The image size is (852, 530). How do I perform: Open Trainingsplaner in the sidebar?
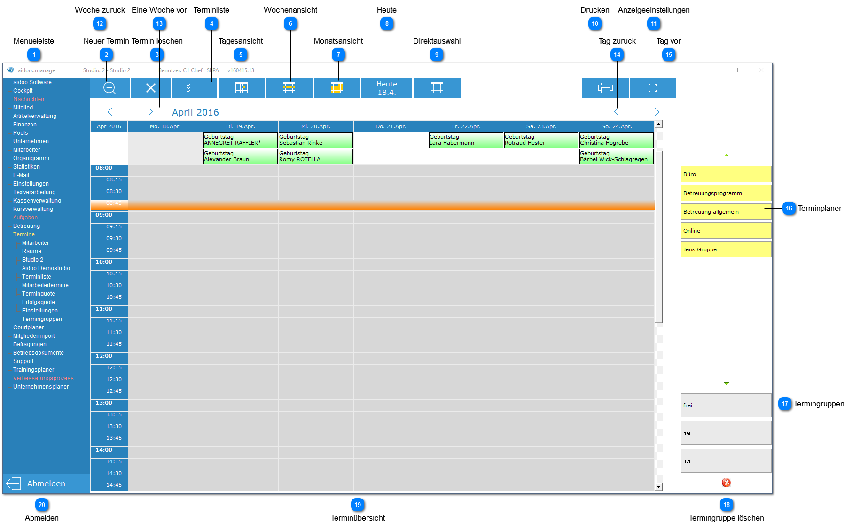(33, 370)
